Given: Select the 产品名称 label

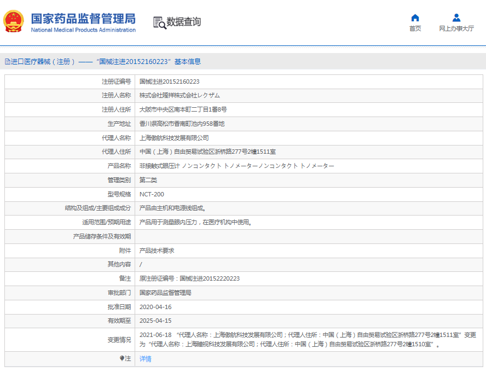Looking at the screenshot, I should (119, 166).
